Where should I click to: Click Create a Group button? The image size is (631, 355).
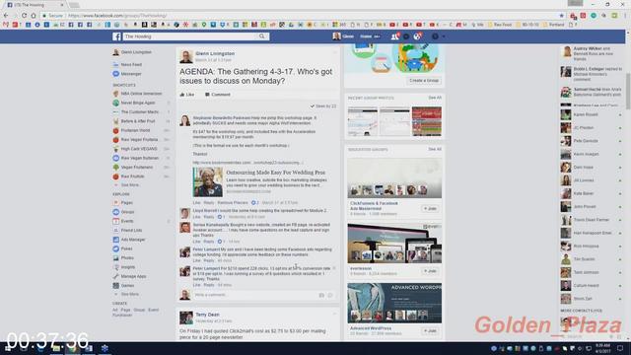click(x=424, y=81)
